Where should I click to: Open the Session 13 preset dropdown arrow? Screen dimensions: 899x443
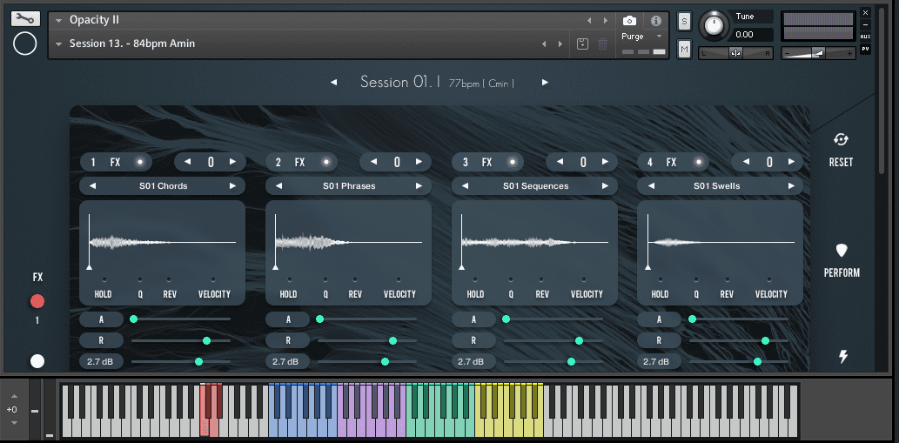(x=58, y=44)
